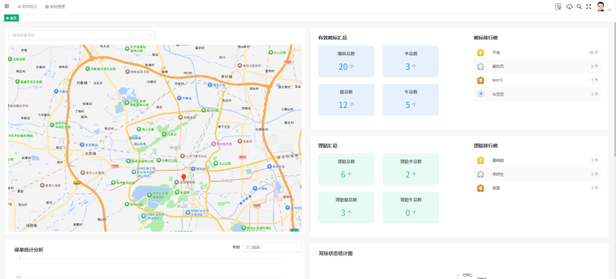Expand the user menu arrow beside avatar
This screenshot has height=279, width=616.
point(610,9)
